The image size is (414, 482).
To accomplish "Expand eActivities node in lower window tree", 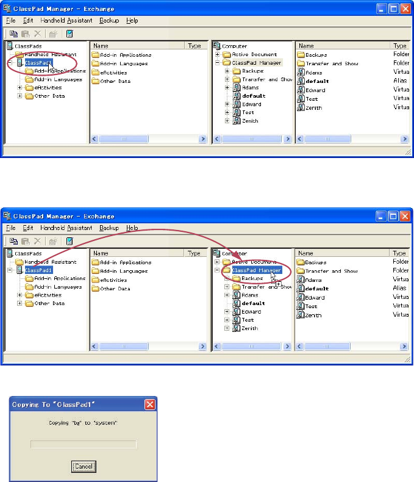I will [20, 295].
